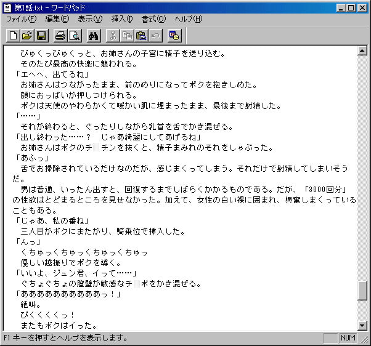This screenshot has height=346, width=371.
Task: Click the vertical scrollbar down arrow
Action: pyautogui.click(x=362, y=325)
